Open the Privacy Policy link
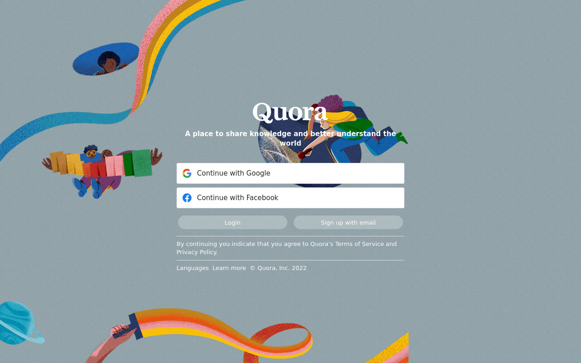The width and height of the screenshot is (581, 363). [x=196, y=252]
